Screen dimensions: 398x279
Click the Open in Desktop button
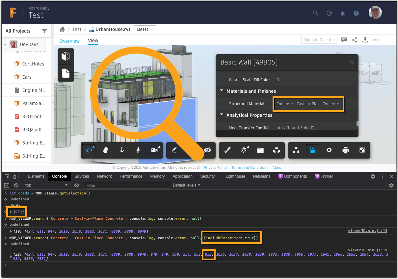[319, 40]
